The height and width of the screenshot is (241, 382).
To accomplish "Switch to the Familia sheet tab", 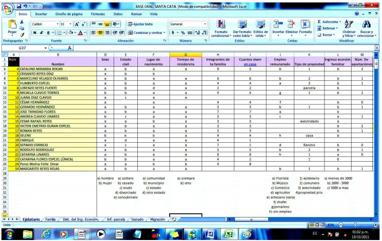I will [x=50, y=219].
